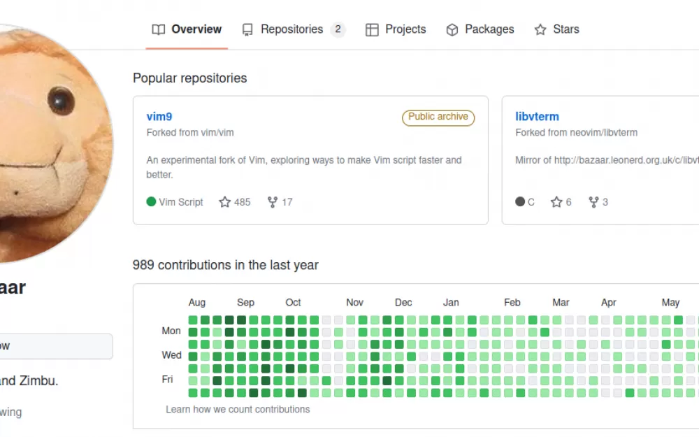Click the 'May' month label
Screen dimensions: 699x437
[670, 303]
